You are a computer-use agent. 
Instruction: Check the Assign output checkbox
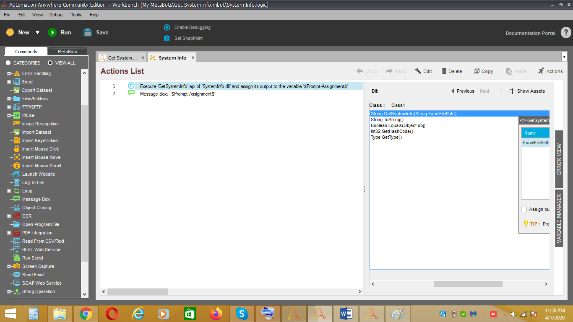(x=524, y=209)
